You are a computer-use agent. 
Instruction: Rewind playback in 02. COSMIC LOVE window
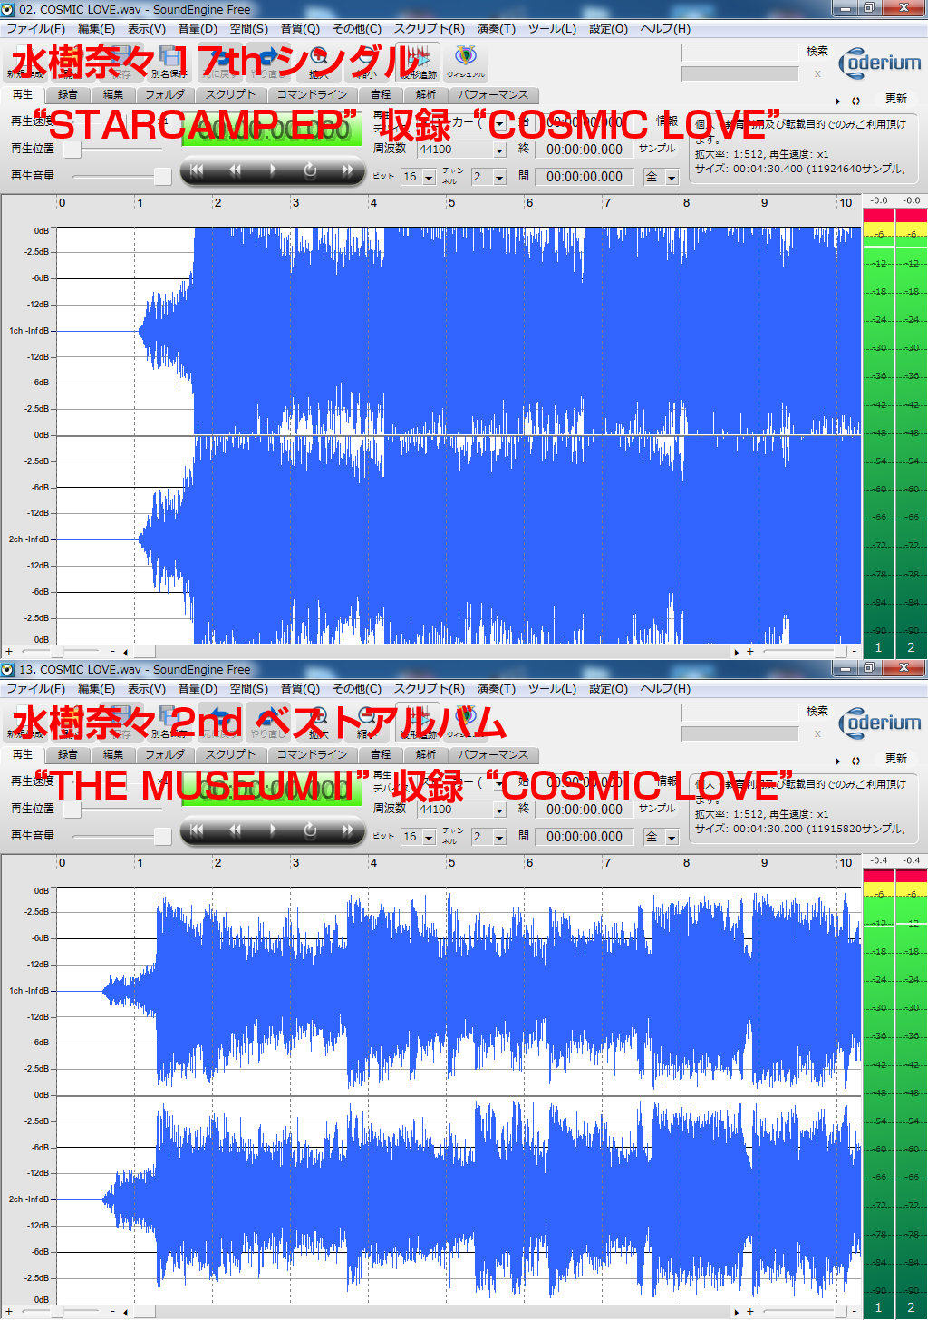235,170
